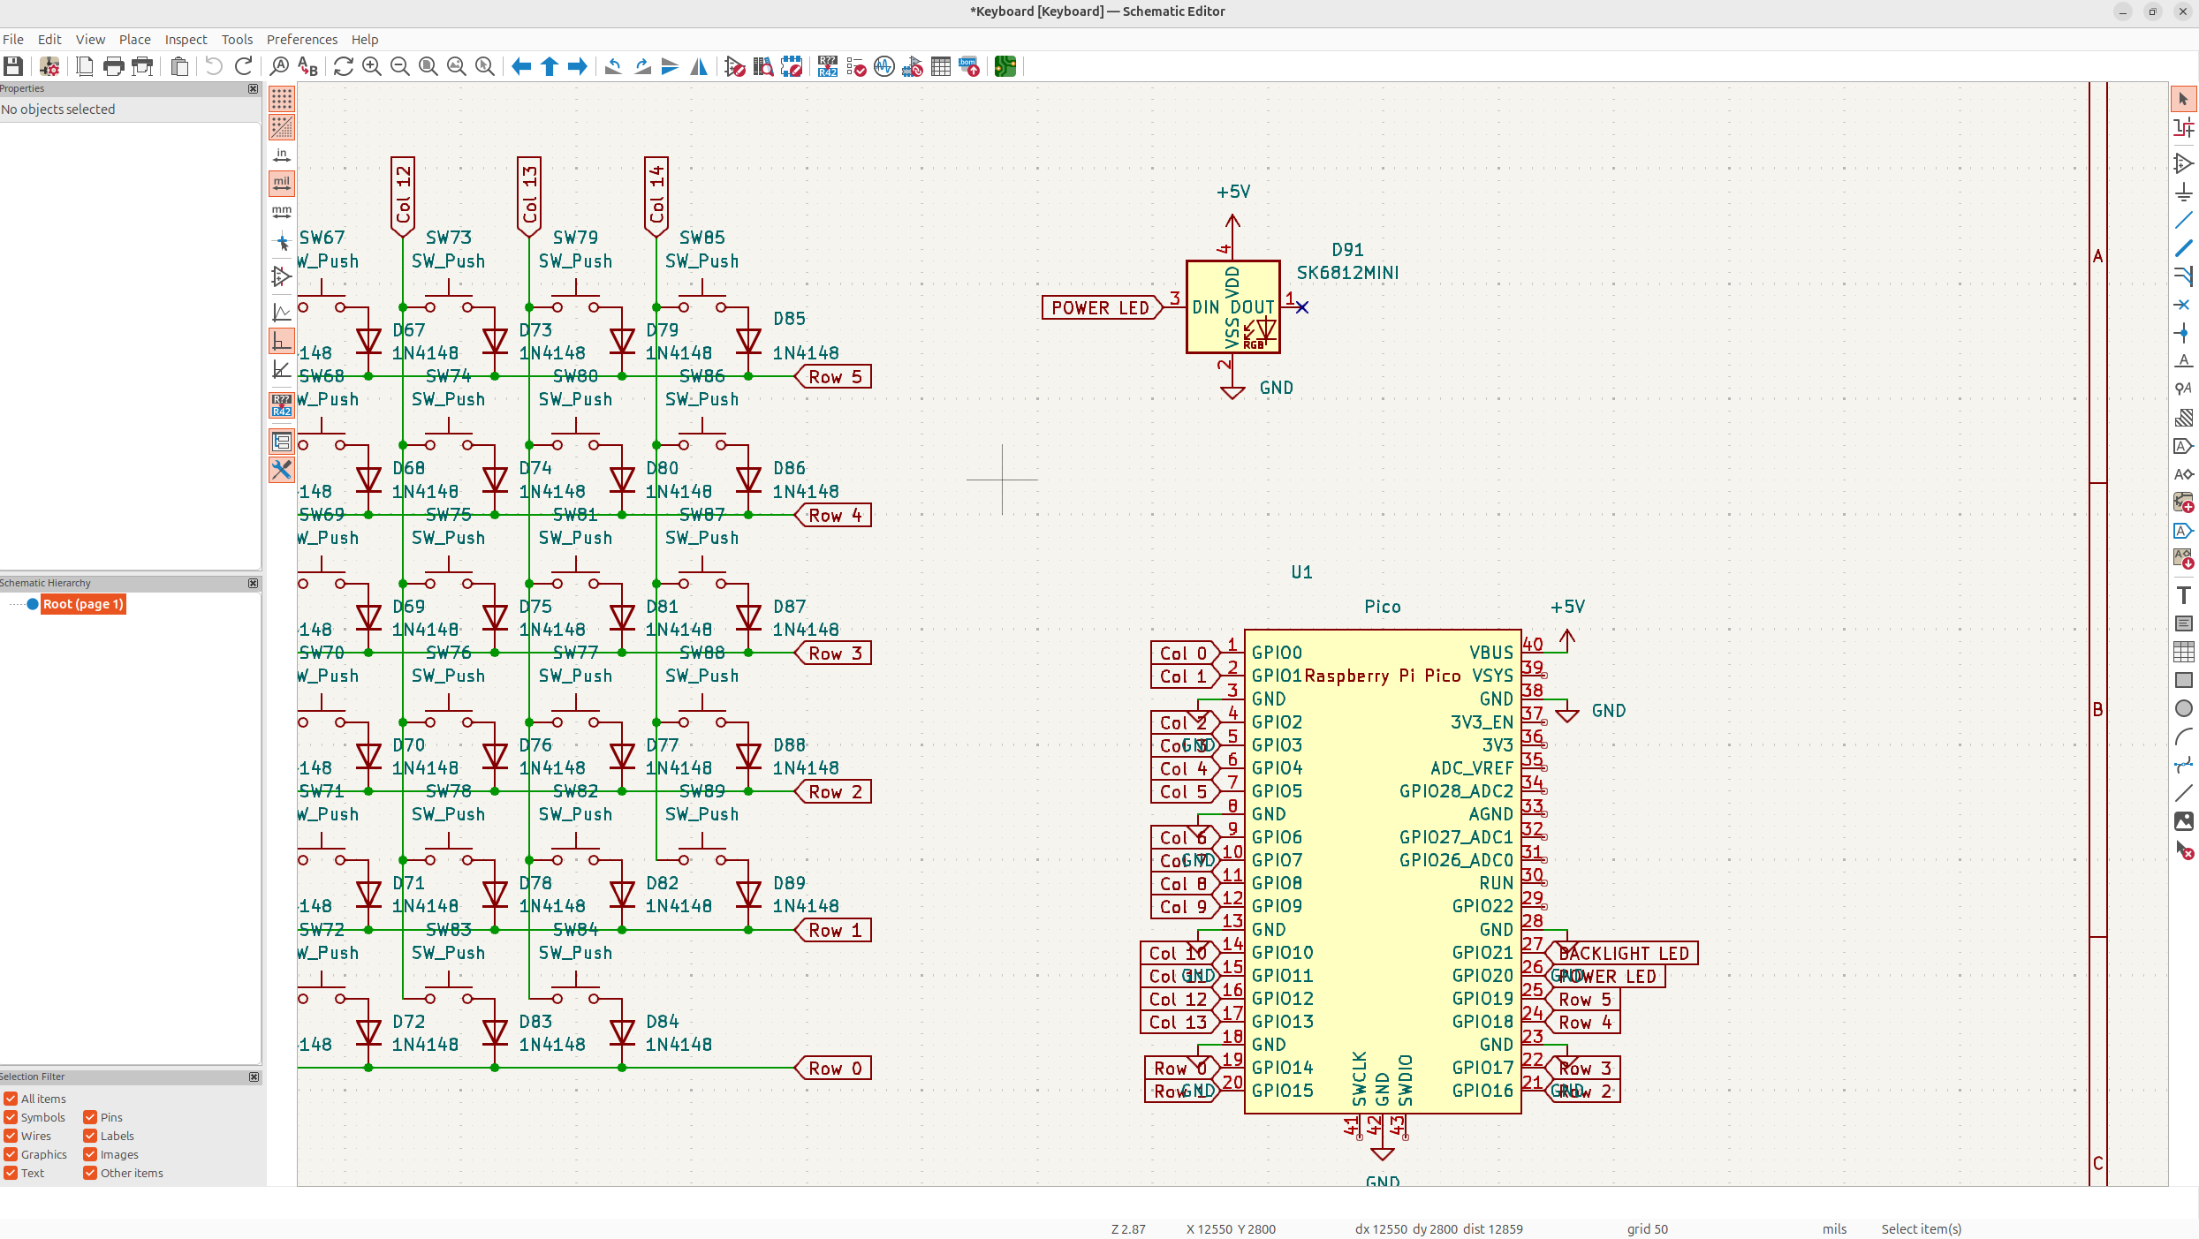Uncheck Symbols in Selection Filter
This screenshot has width=2199, height=1239.
tap(11, 1117)
